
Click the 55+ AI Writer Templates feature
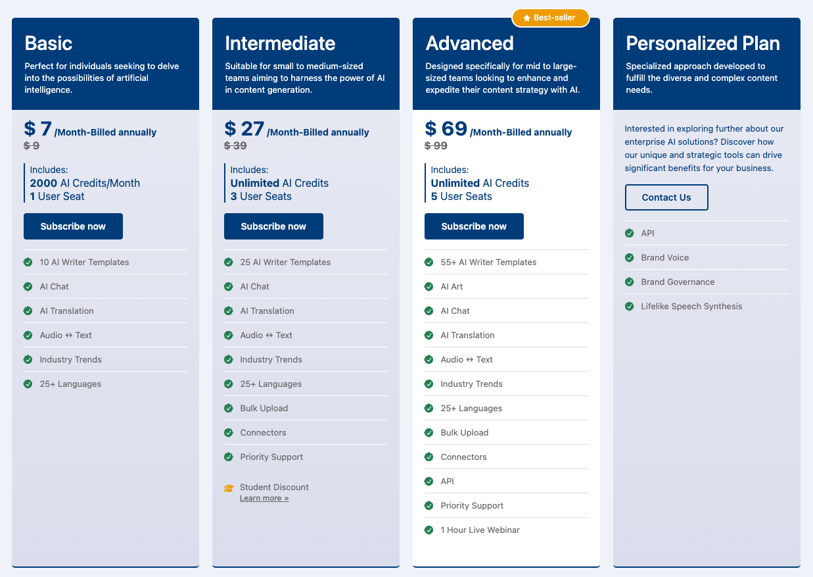tap(488, 263)
